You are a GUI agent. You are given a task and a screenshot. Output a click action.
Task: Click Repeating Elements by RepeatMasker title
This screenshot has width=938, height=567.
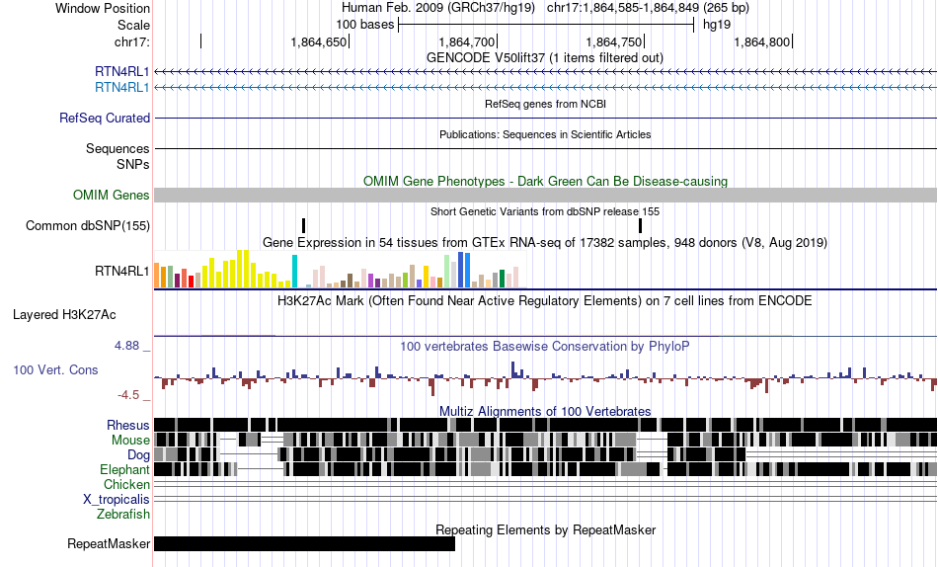[546, 529]
